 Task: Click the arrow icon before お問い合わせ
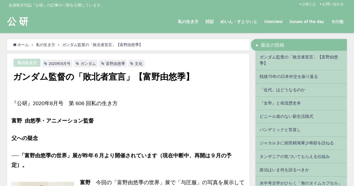(321, 4)
